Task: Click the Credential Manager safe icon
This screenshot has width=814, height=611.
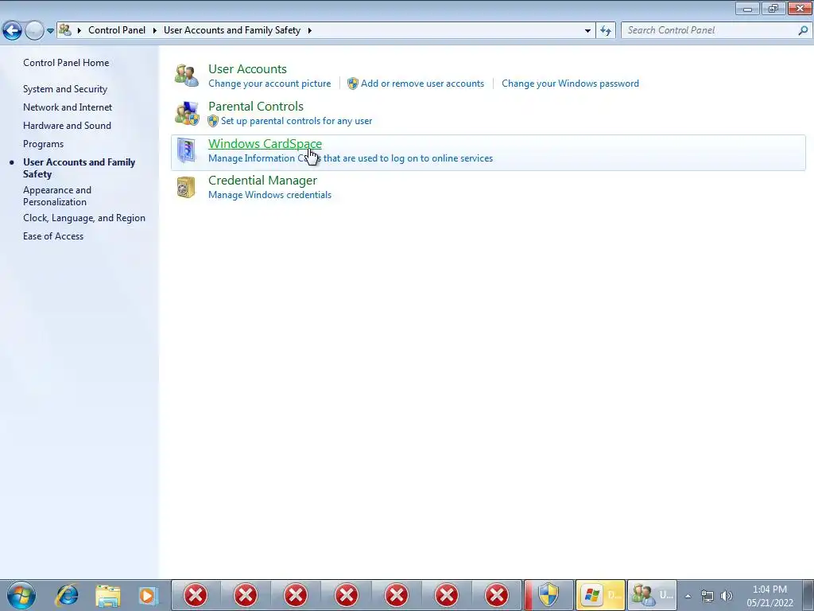Action: tap(186, 188)
